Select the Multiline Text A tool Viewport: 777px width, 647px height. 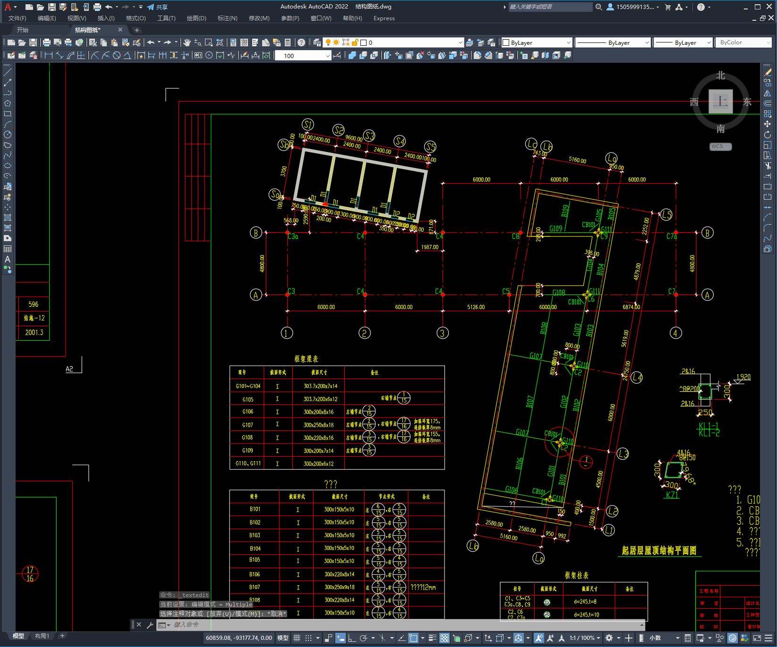coord(8,259)
